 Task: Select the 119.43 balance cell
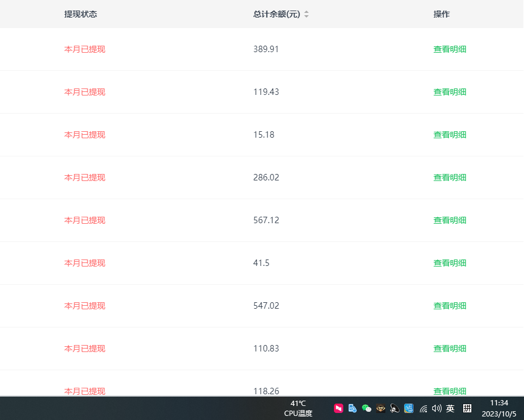(x=266, y=92)
